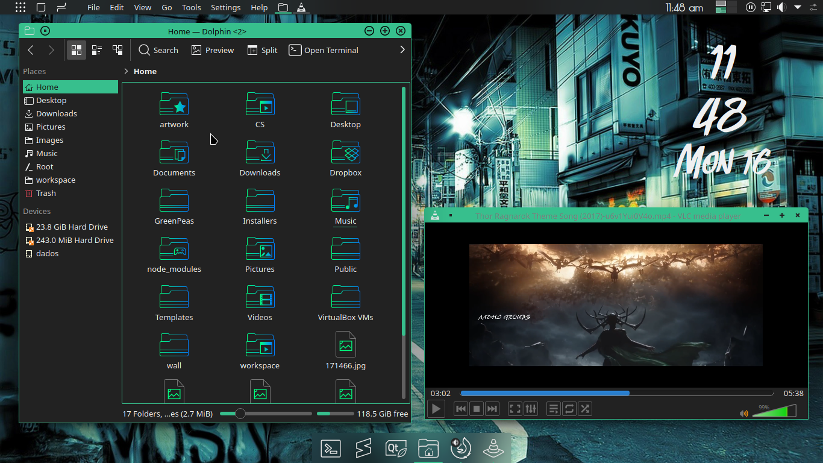Toggle Split view in Dolphin
Viewport: 823px width, 463px height.
point(263,50)
